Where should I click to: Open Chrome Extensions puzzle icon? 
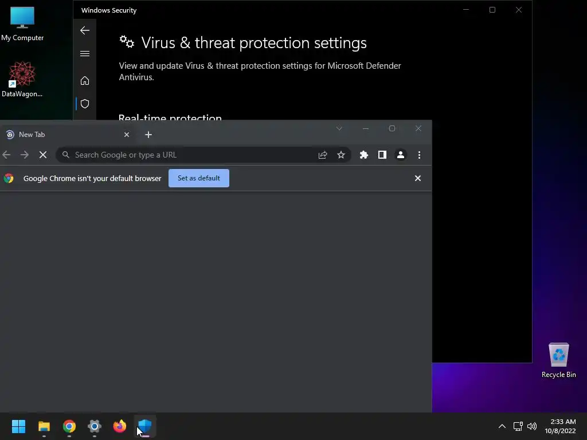tap(364, 155)
